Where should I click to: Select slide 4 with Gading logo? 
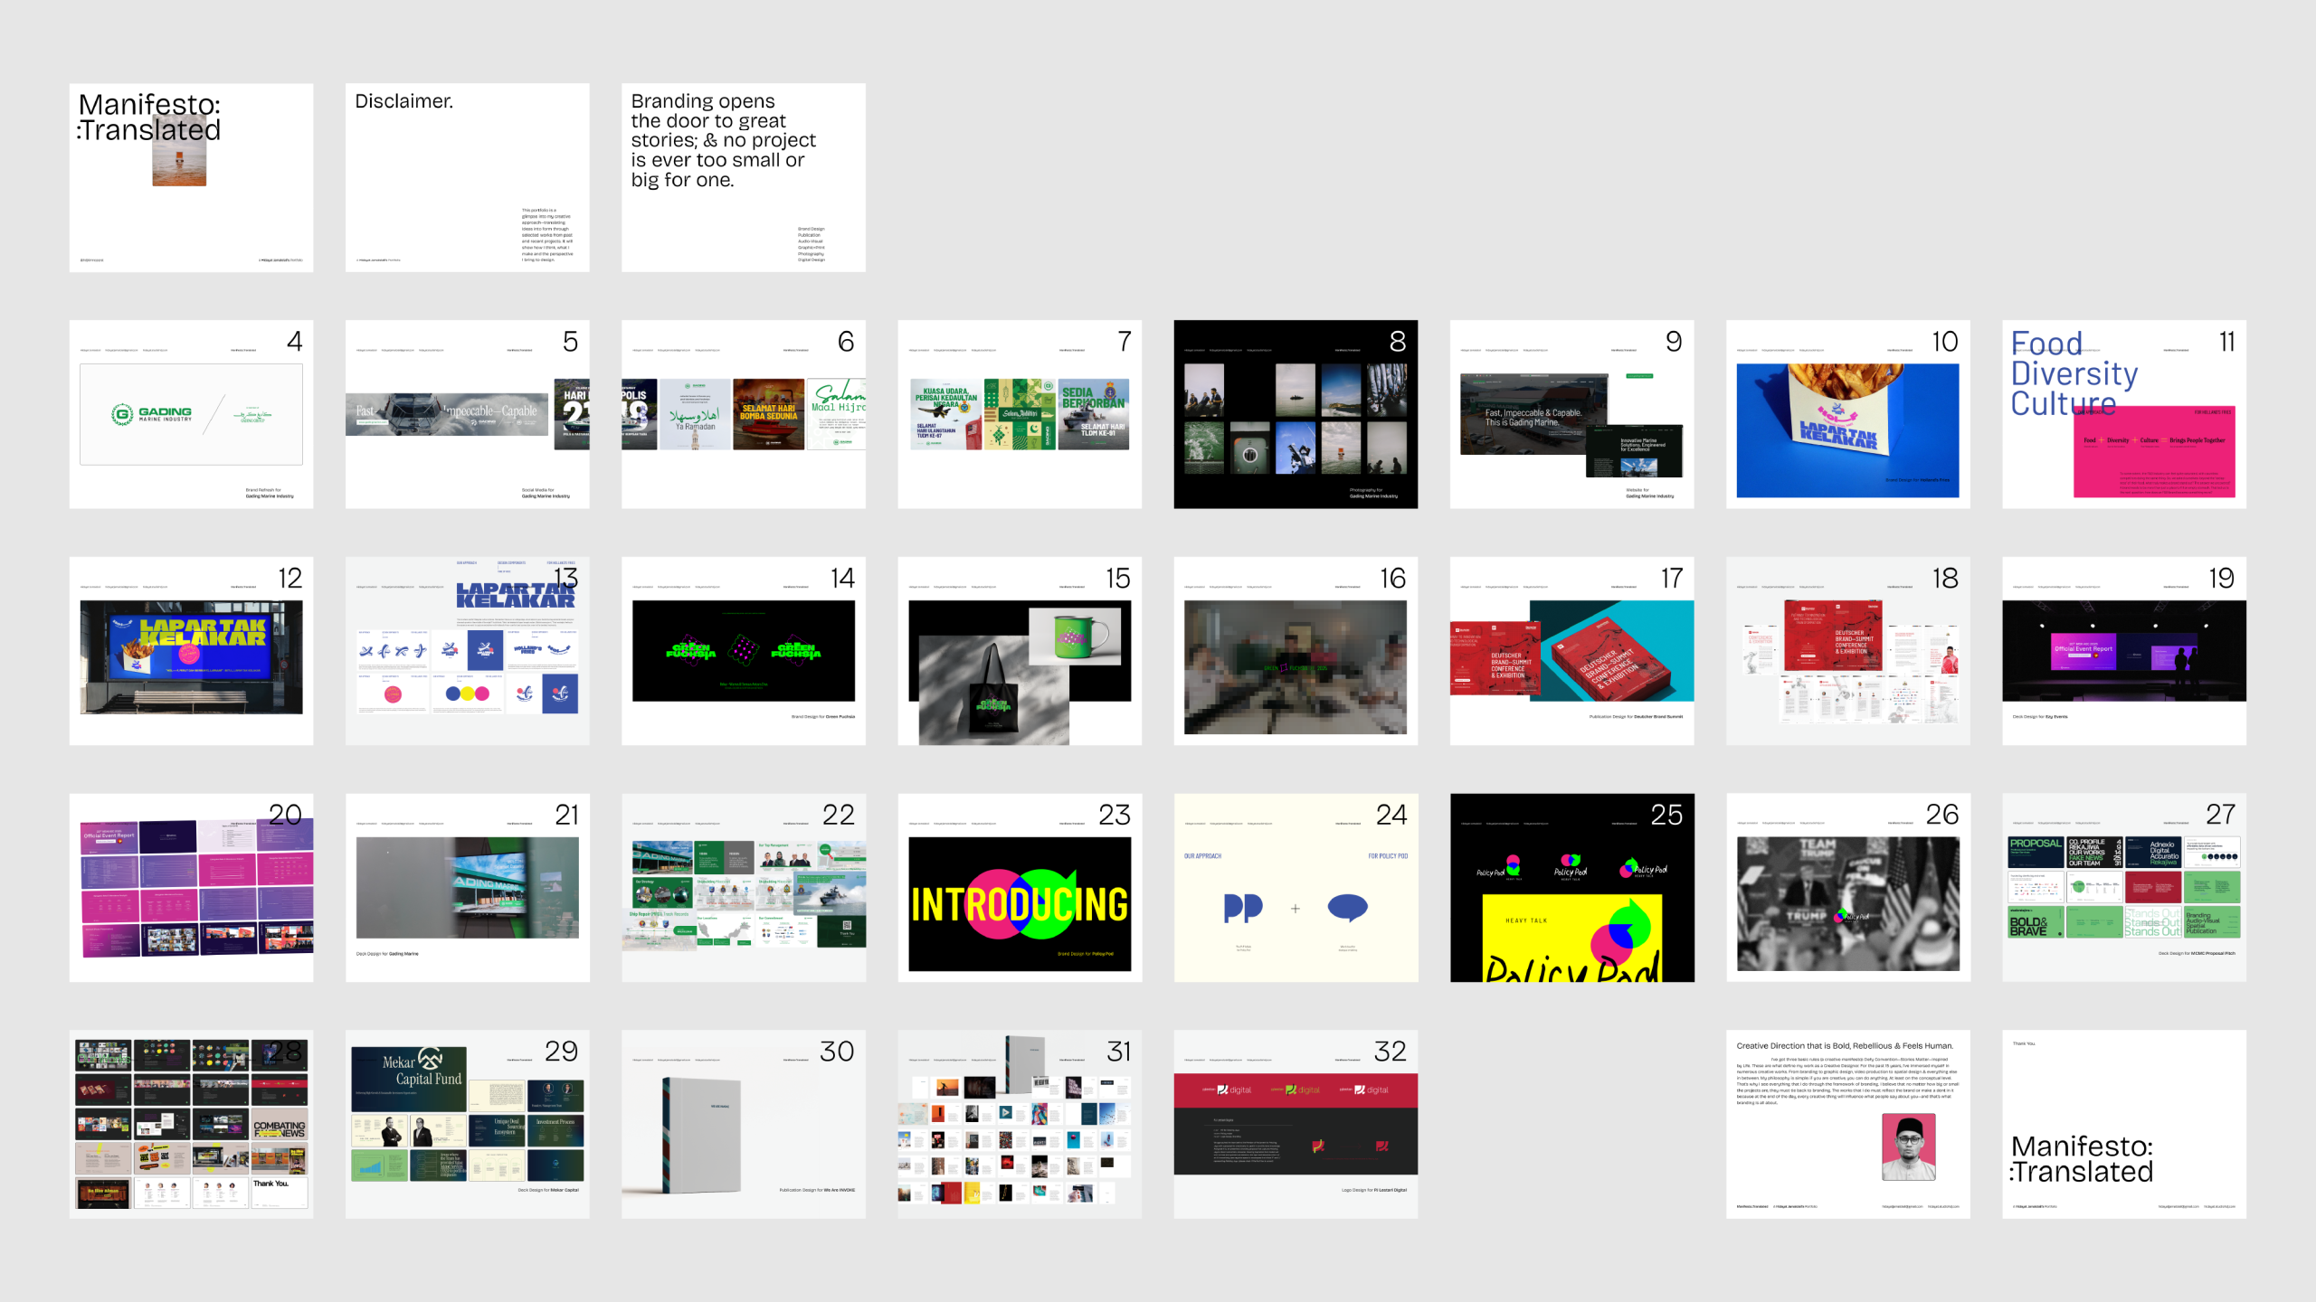(191, 414)
